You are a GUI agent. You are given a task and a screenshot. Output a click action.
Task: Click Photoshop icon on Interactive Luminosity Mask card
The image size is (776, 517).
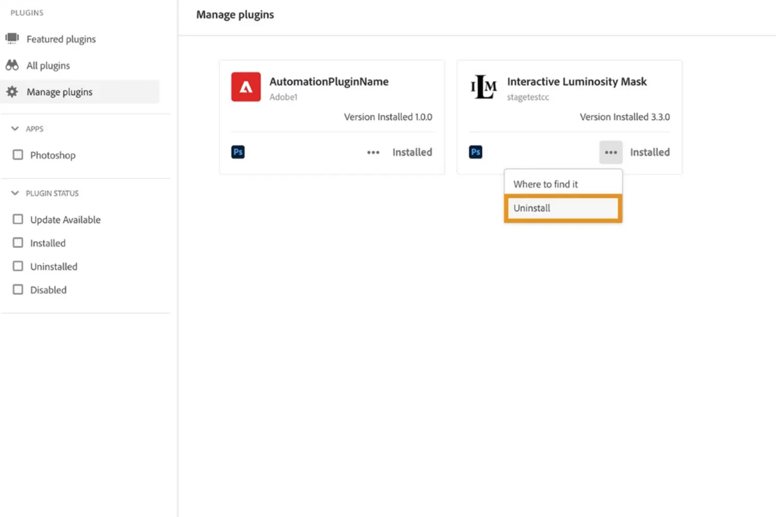[x=475, y=152]
